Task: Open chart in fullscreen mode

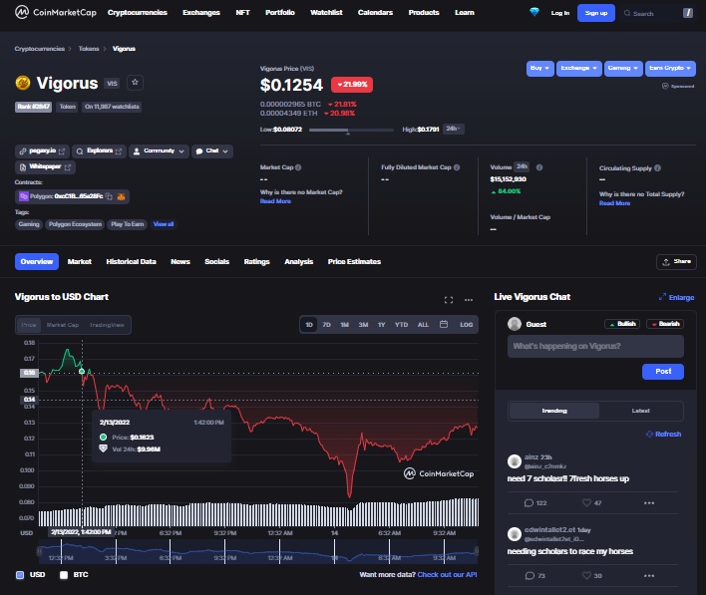Action: (x=449, y=300)
